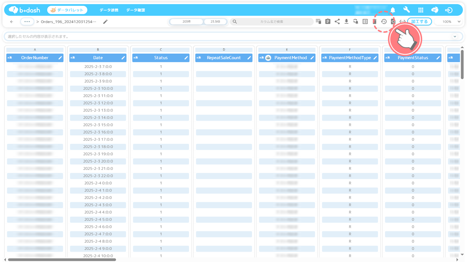Click the history clock icon in toolbar
467x262 pixels.
(384, 22)
